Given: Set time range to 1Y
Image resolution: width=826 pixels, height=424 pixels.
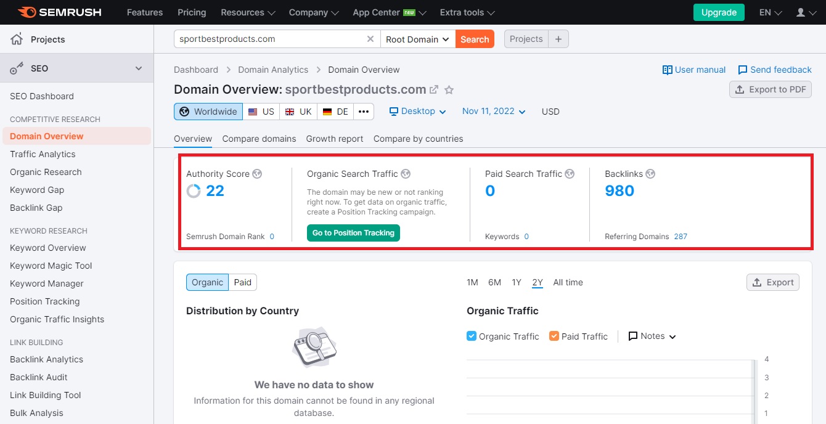Looking at the screenshot, I should [517, 282].
